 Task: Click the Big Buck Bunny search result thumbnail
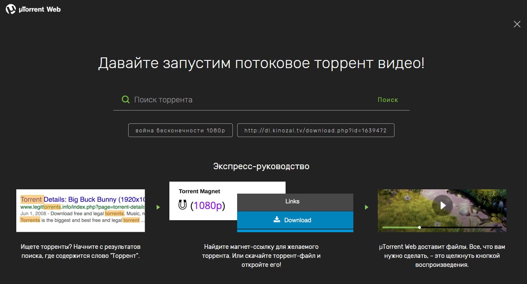click(81, 210)
